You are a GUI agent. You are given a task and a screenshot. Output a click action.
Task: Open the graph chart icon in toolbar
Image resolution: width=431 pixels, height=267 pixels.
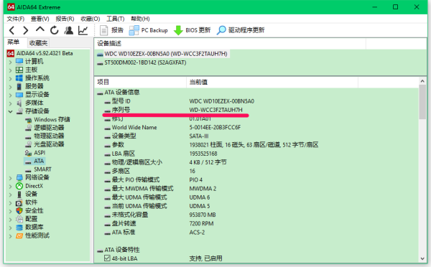point(83,30)
